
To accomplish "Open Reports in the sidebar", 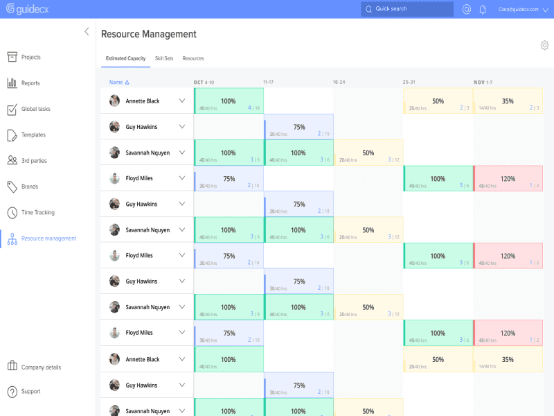I will (x=30, y=83).
